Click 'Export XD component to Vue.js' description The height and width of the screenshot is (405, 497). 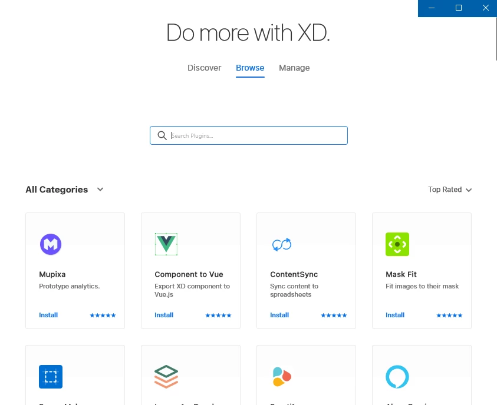192,290
